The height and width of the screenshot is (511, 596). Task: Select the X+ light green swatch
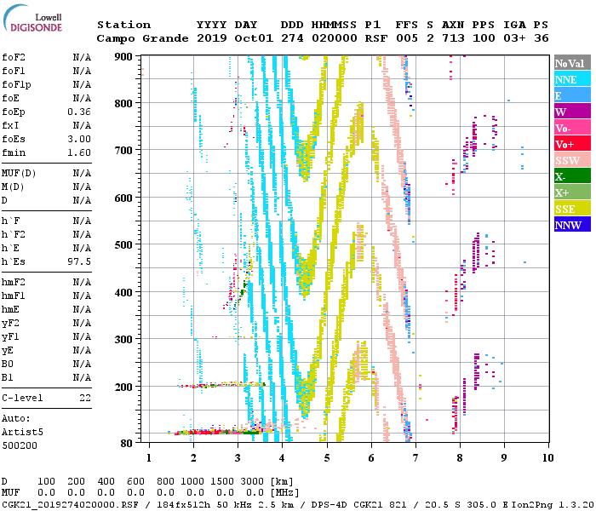[572, 192]
